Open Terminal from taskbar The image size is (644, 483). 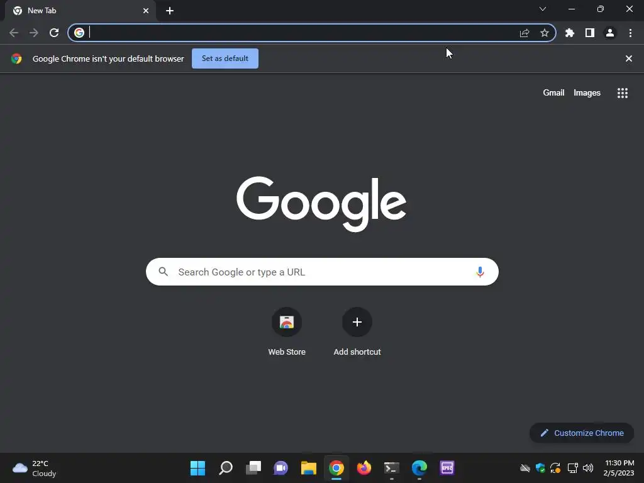pos(391,468)
